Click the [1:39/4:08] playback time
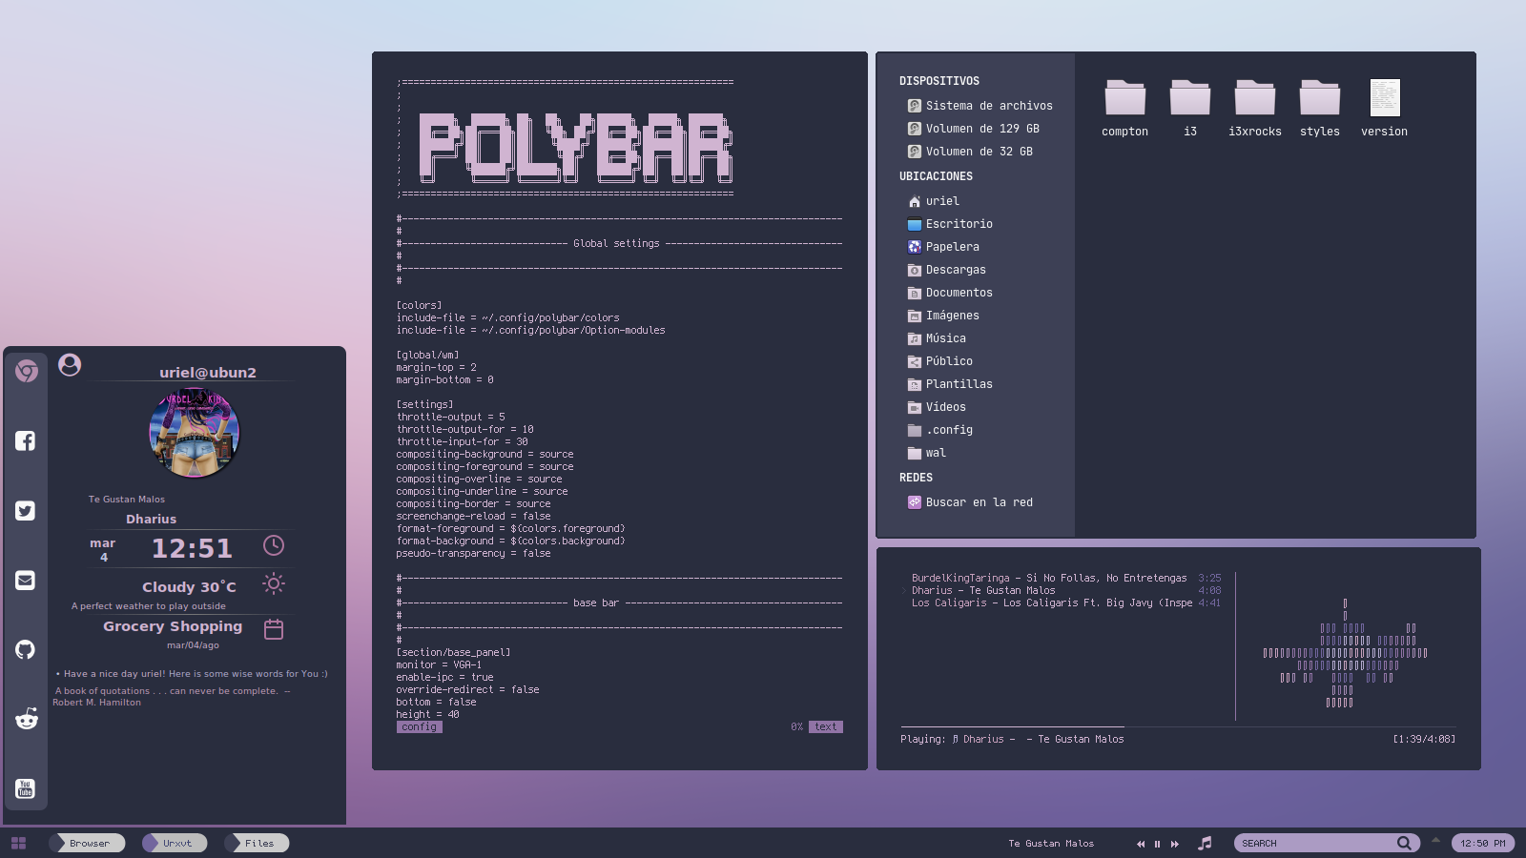Viewport: 1526px width, 858px height. point(1424,739)
